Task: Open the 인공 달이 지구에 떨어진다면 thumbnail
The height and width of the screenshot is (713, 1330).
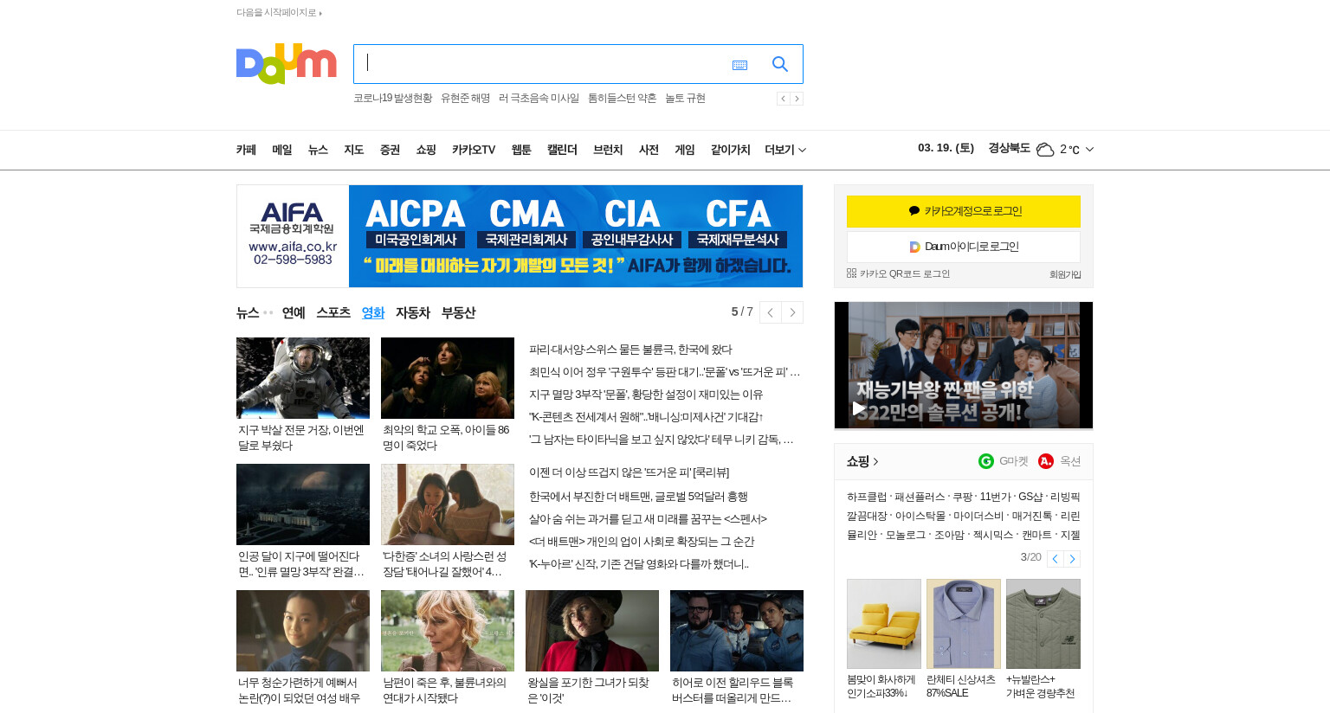Action: point(303,504)
